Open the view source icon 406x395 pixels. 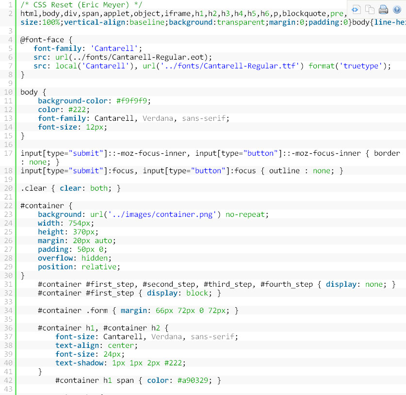pos(355,10)
